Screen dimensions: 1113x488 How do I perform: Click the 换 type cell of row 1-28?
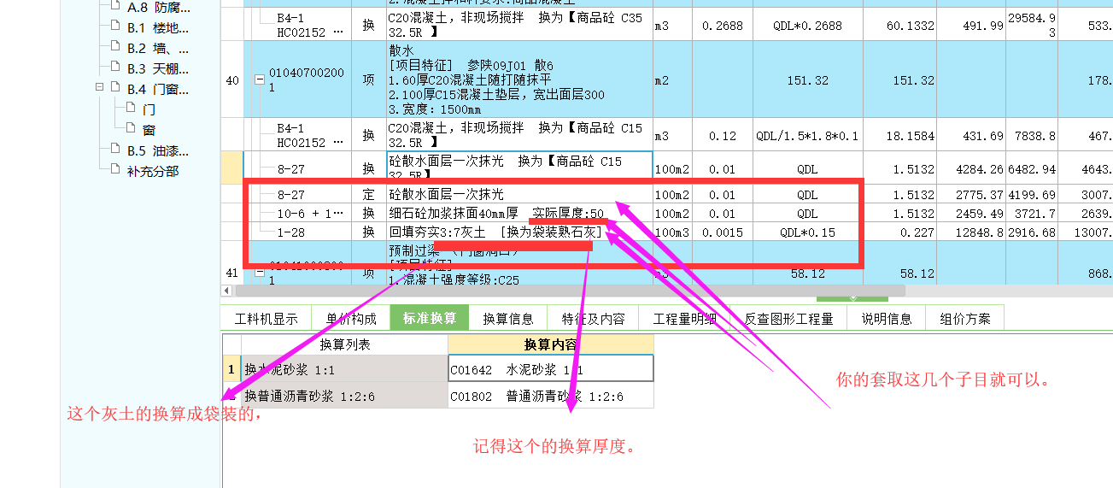pos(368,232)
